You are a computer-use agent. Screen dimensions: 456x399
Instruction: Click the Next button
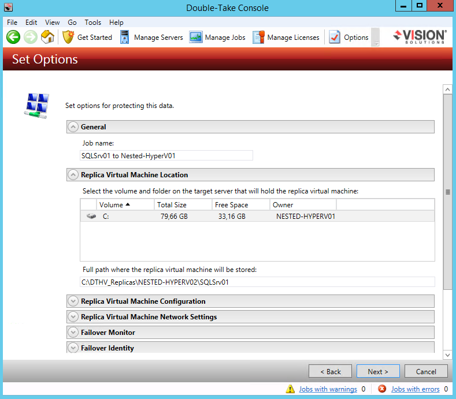[378, 371]
